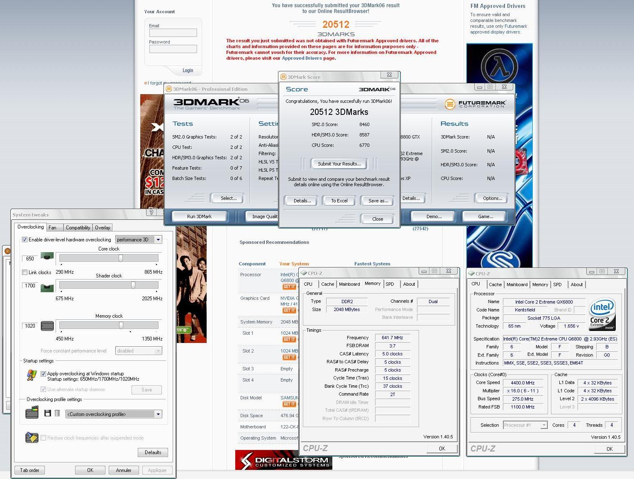Toggle Apply overclocking at Windows startup
Image resolution: width=634 pixels, height=479 pixels.
(43, 374)
